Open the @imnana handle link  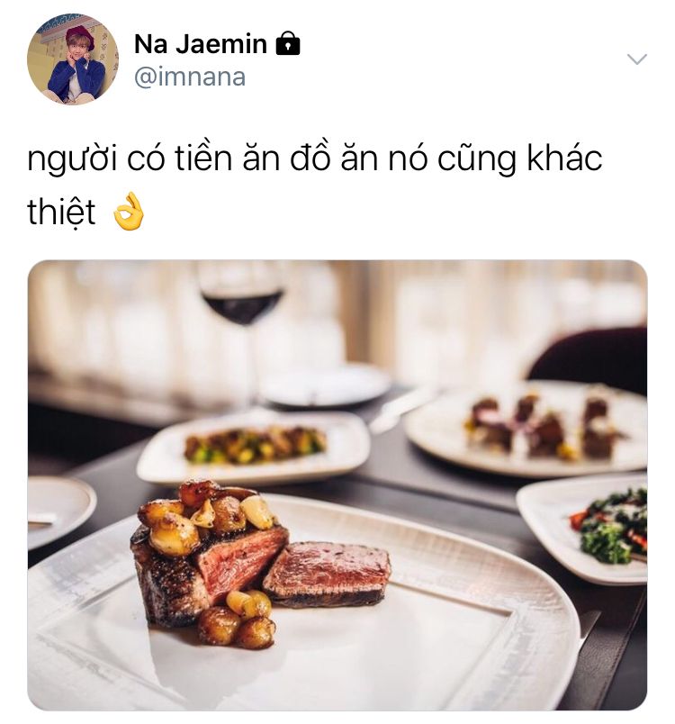[x=190, y=77]
